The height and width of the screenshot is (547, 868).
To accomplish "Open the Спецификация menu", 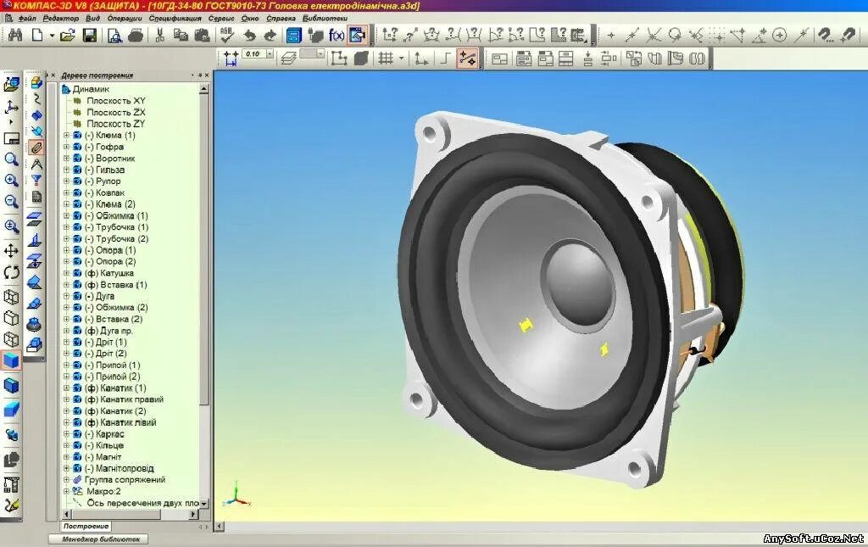I will [175, 19].
